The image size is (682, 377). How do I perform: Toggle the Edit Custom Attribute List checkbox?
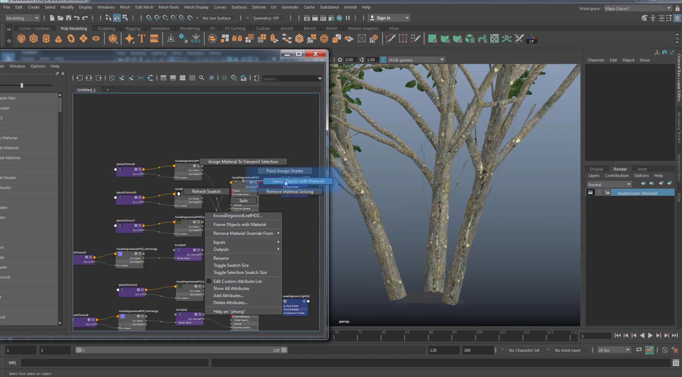point(209,281)
